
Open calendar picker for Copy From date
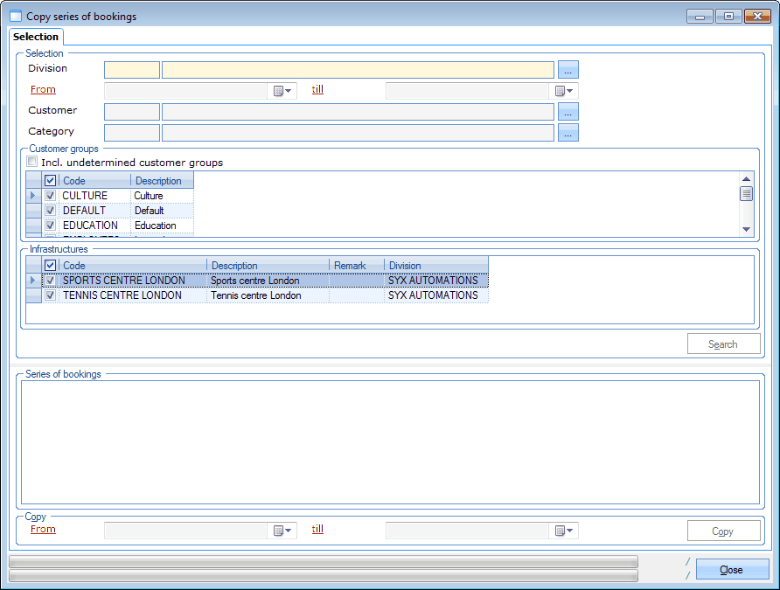click(x=282, y=531)
